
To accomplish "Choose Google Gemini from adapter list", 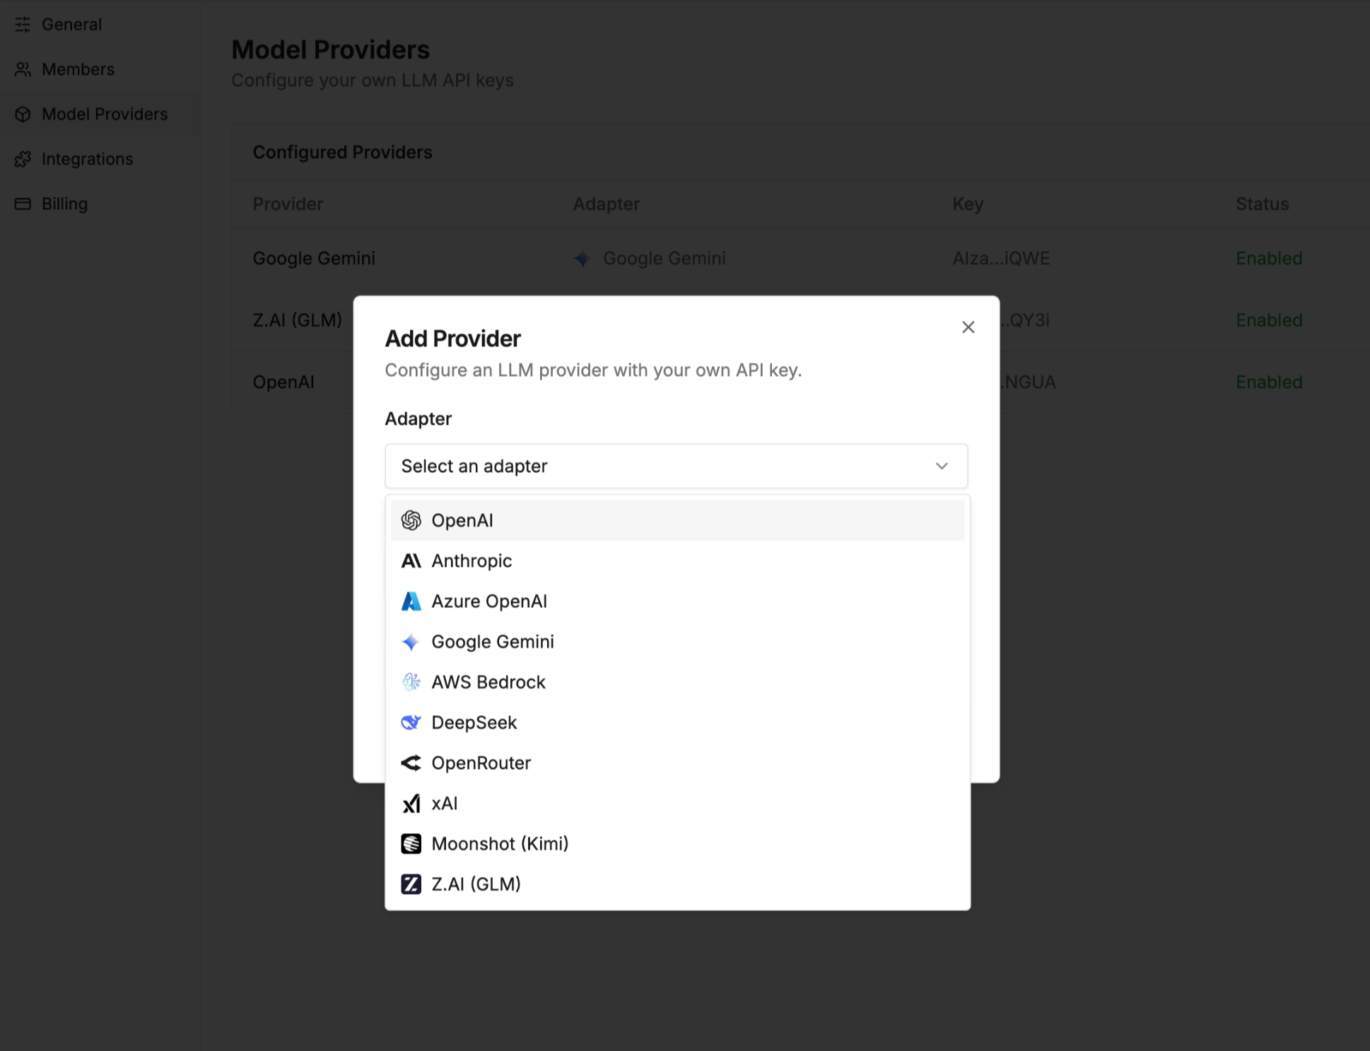I will (677, 642).
